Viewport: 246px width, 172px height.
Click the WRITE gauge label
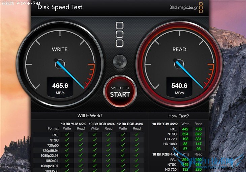pos(60,49)
